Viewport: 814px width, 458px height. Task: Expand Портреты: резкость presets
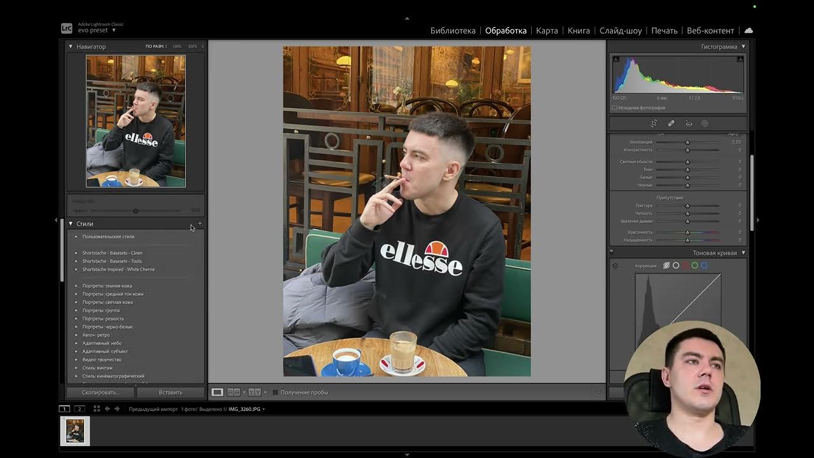click(76, 319)
